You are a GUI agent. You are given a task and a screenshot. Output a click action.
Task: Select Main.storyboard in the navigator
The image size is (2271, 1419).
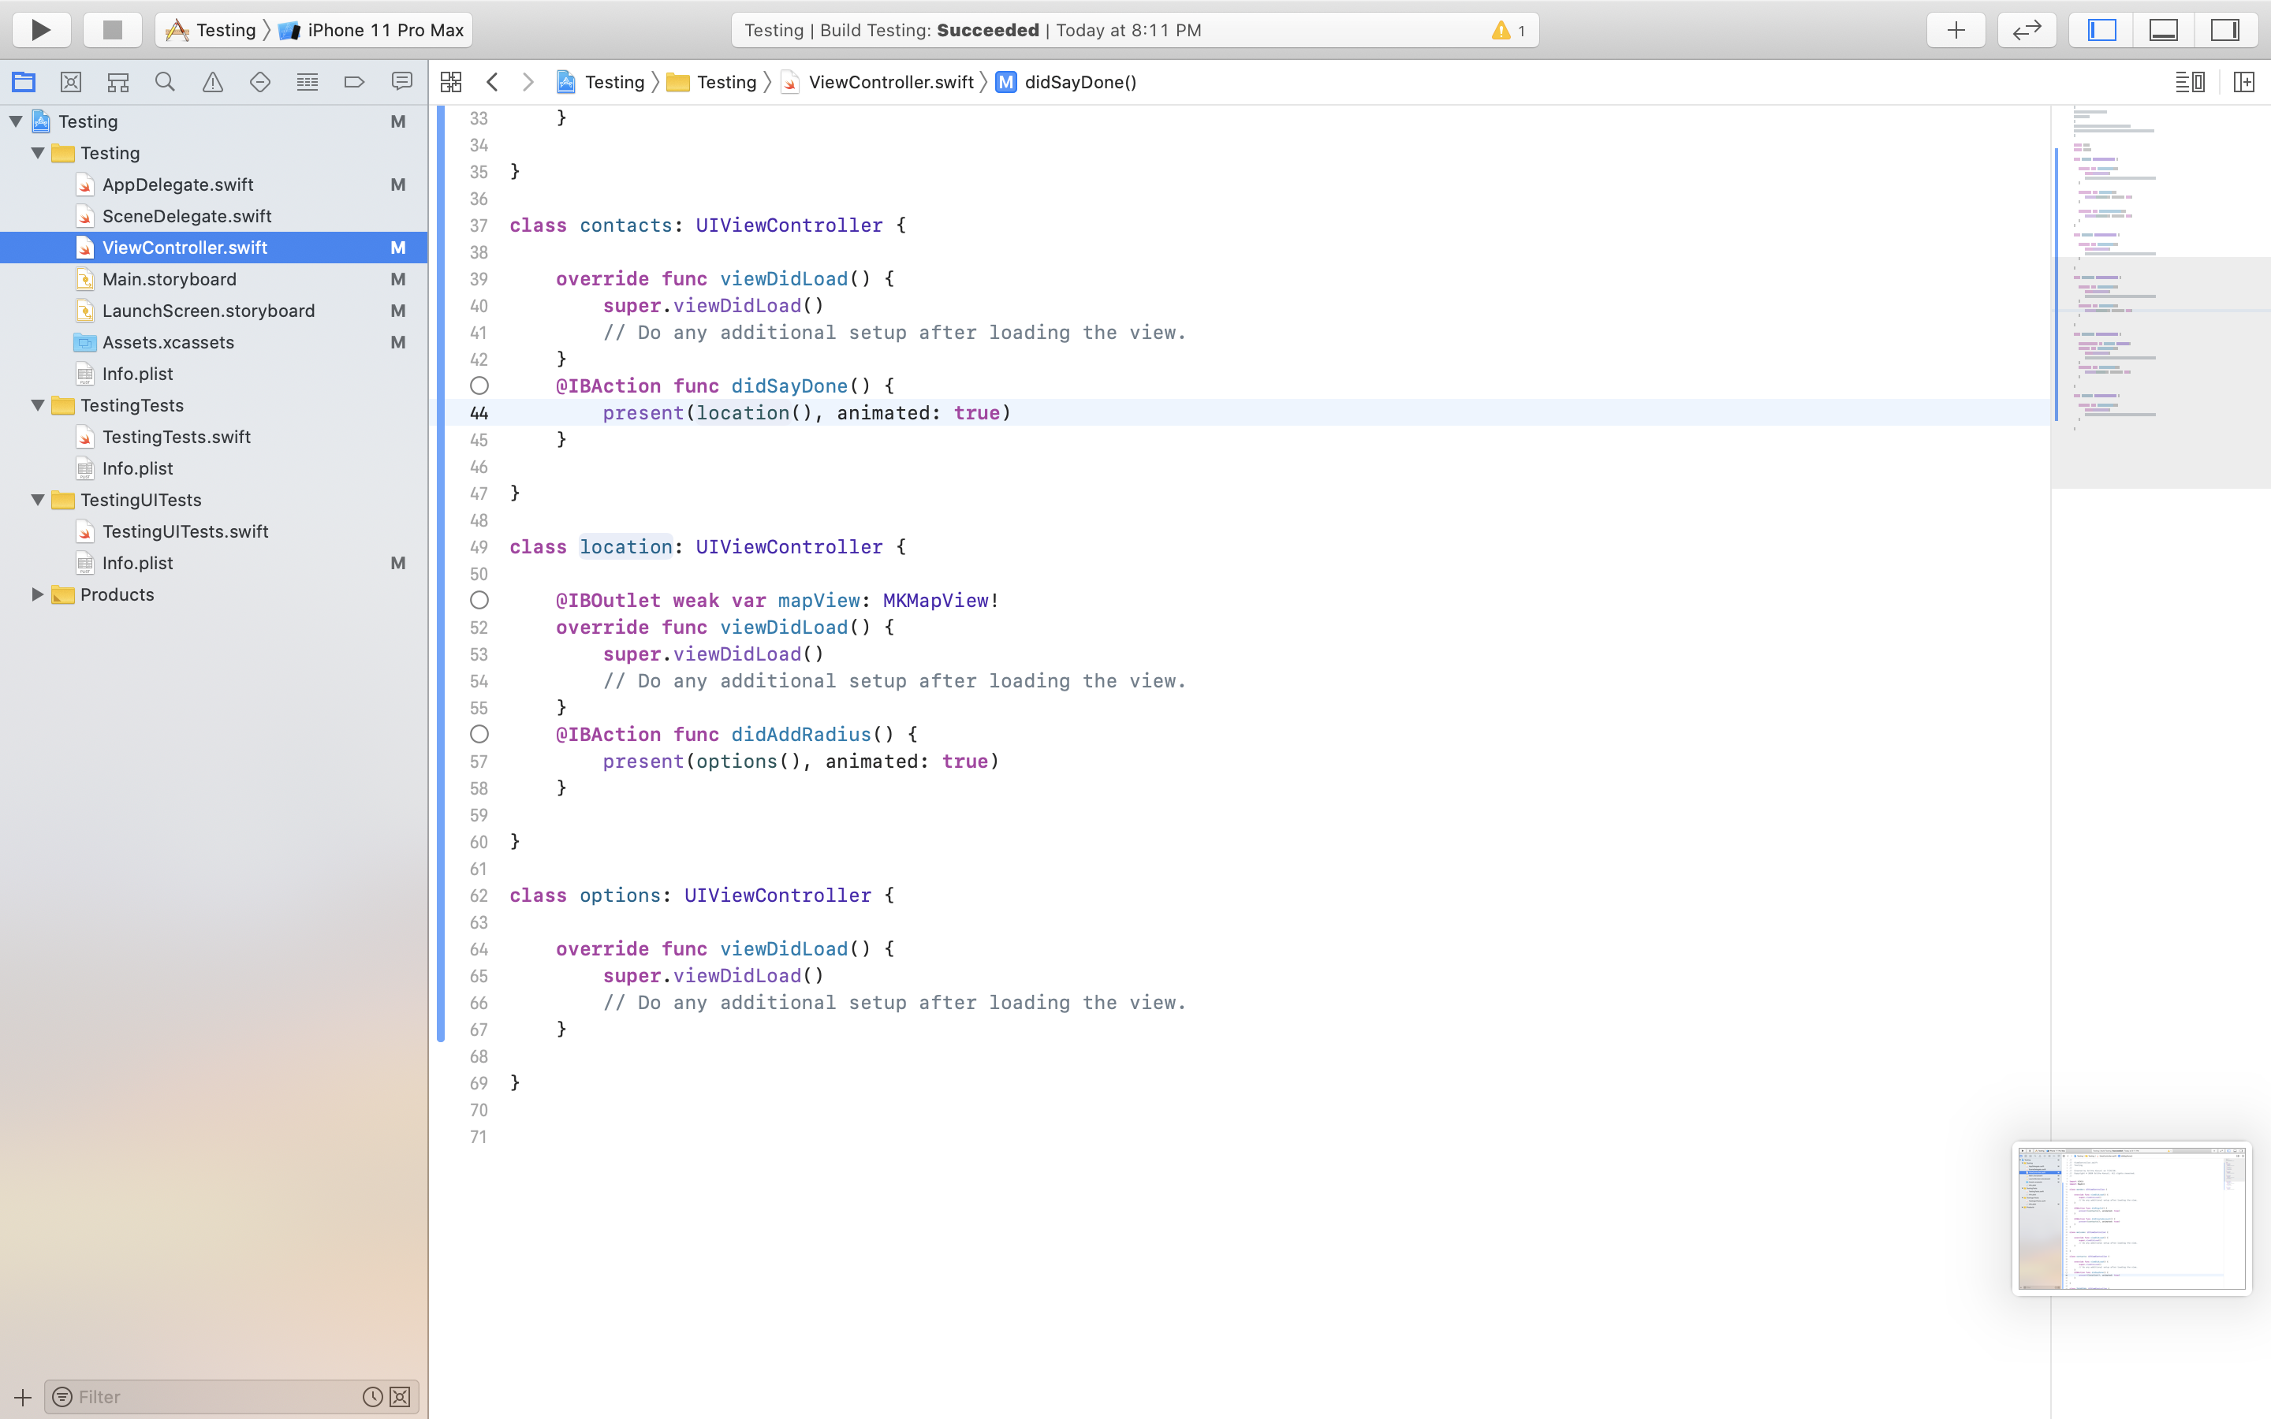(x=169, y=280)
